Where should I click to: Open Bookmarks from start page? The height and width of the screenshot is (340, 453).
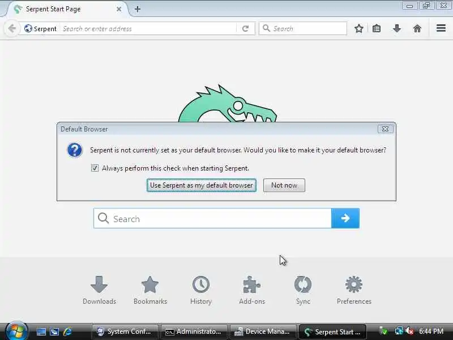click(150, 290)
